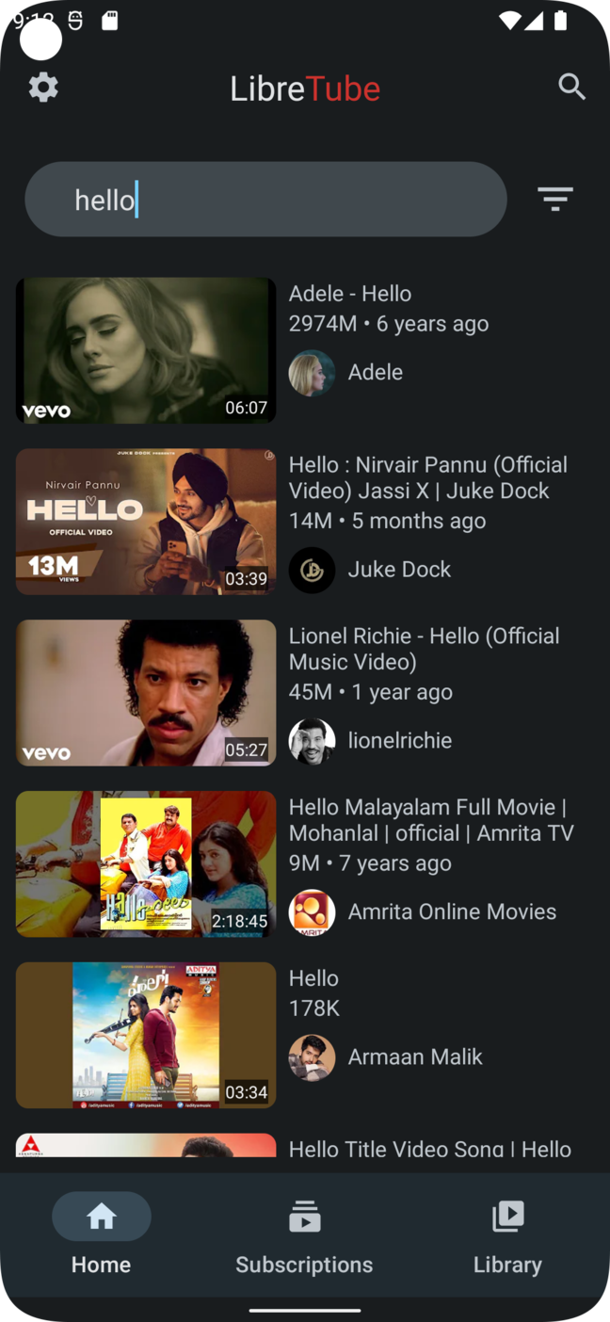The image size is (610, 1322).
Task: Click the Juke Dock channel name
Action: pos(399,570)
